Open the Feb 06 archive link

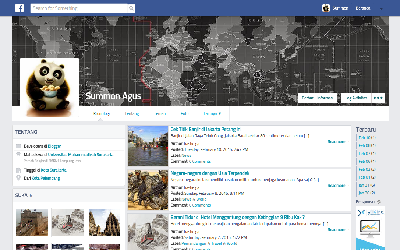(364, 161)
